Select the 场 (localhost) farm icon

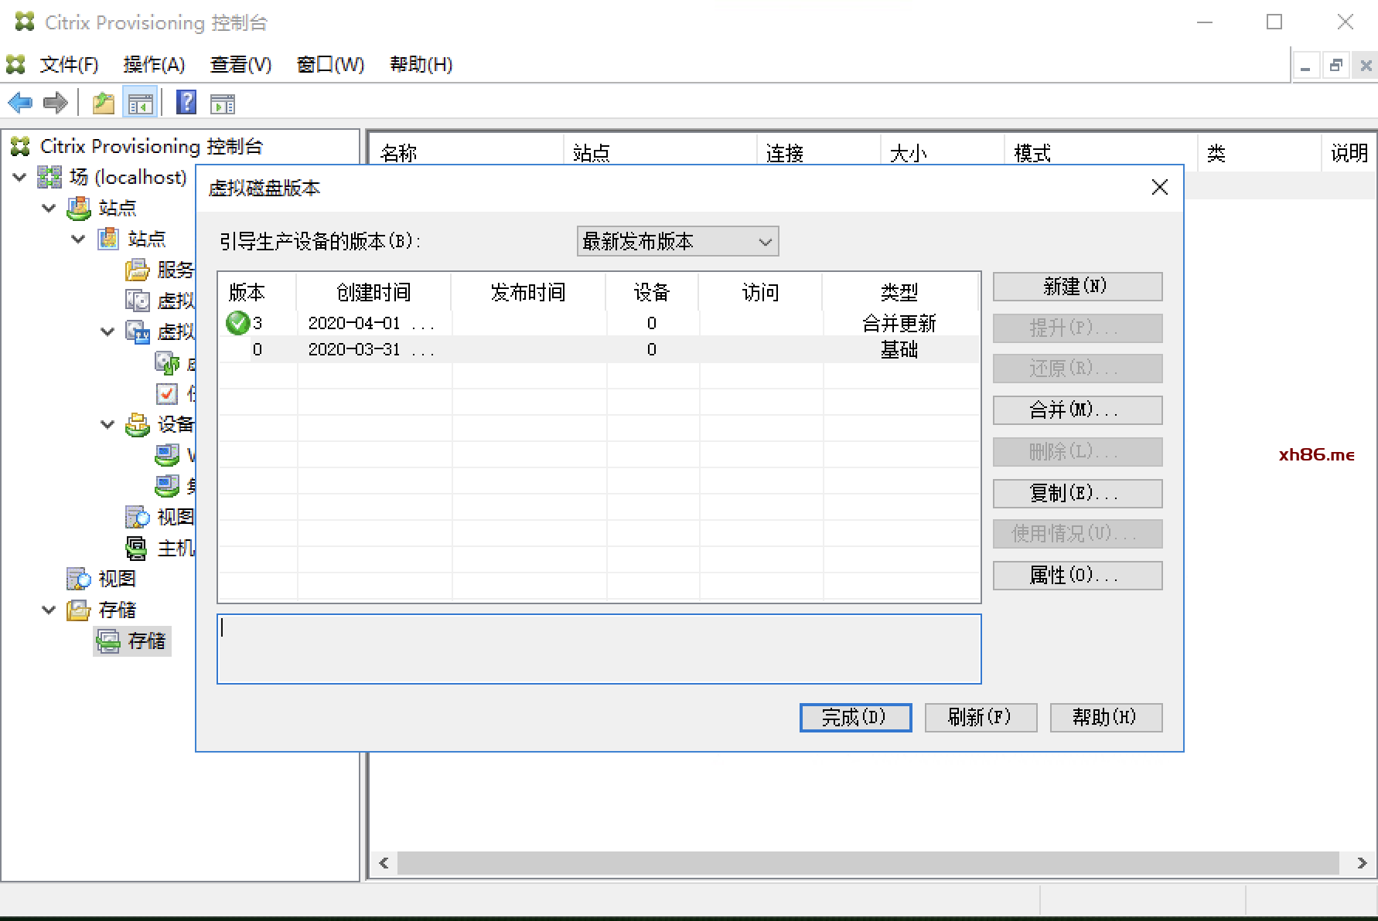tap(49, 177)
